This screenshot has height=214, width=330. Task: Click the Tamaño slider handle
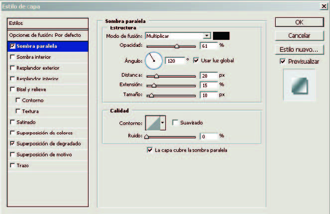151,96
